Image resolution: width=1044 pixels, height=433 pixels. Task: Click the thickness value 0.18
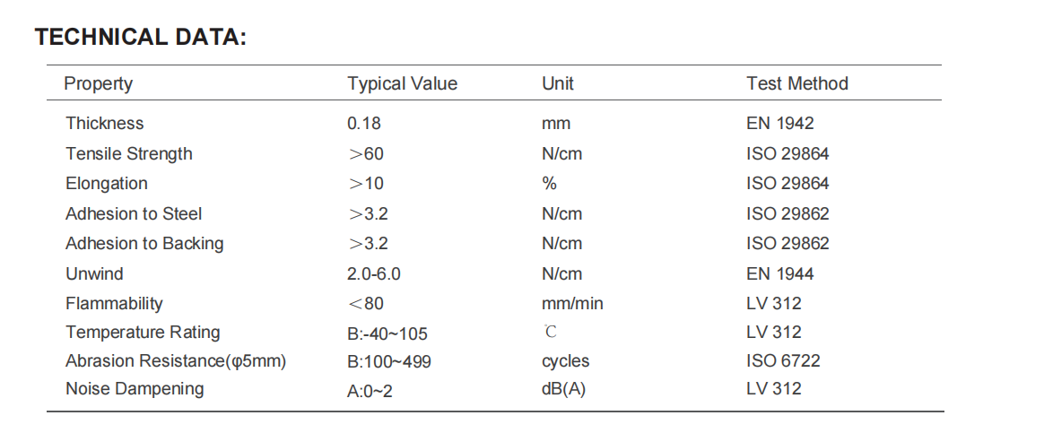(x=363, y=124)
